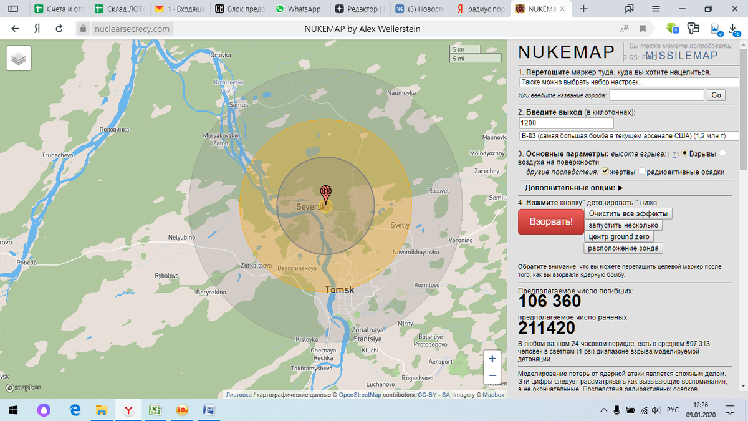Open burst height help [?] link
The width and height of the screenshot is (748, 421).
coord(673,153)
